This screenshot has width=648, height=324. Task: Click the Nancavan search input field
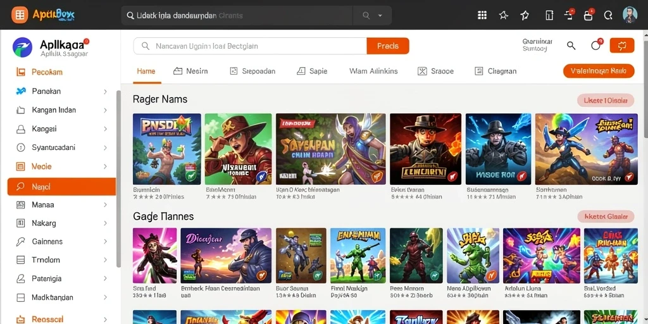pyautogui.click(x=250, y=46)
